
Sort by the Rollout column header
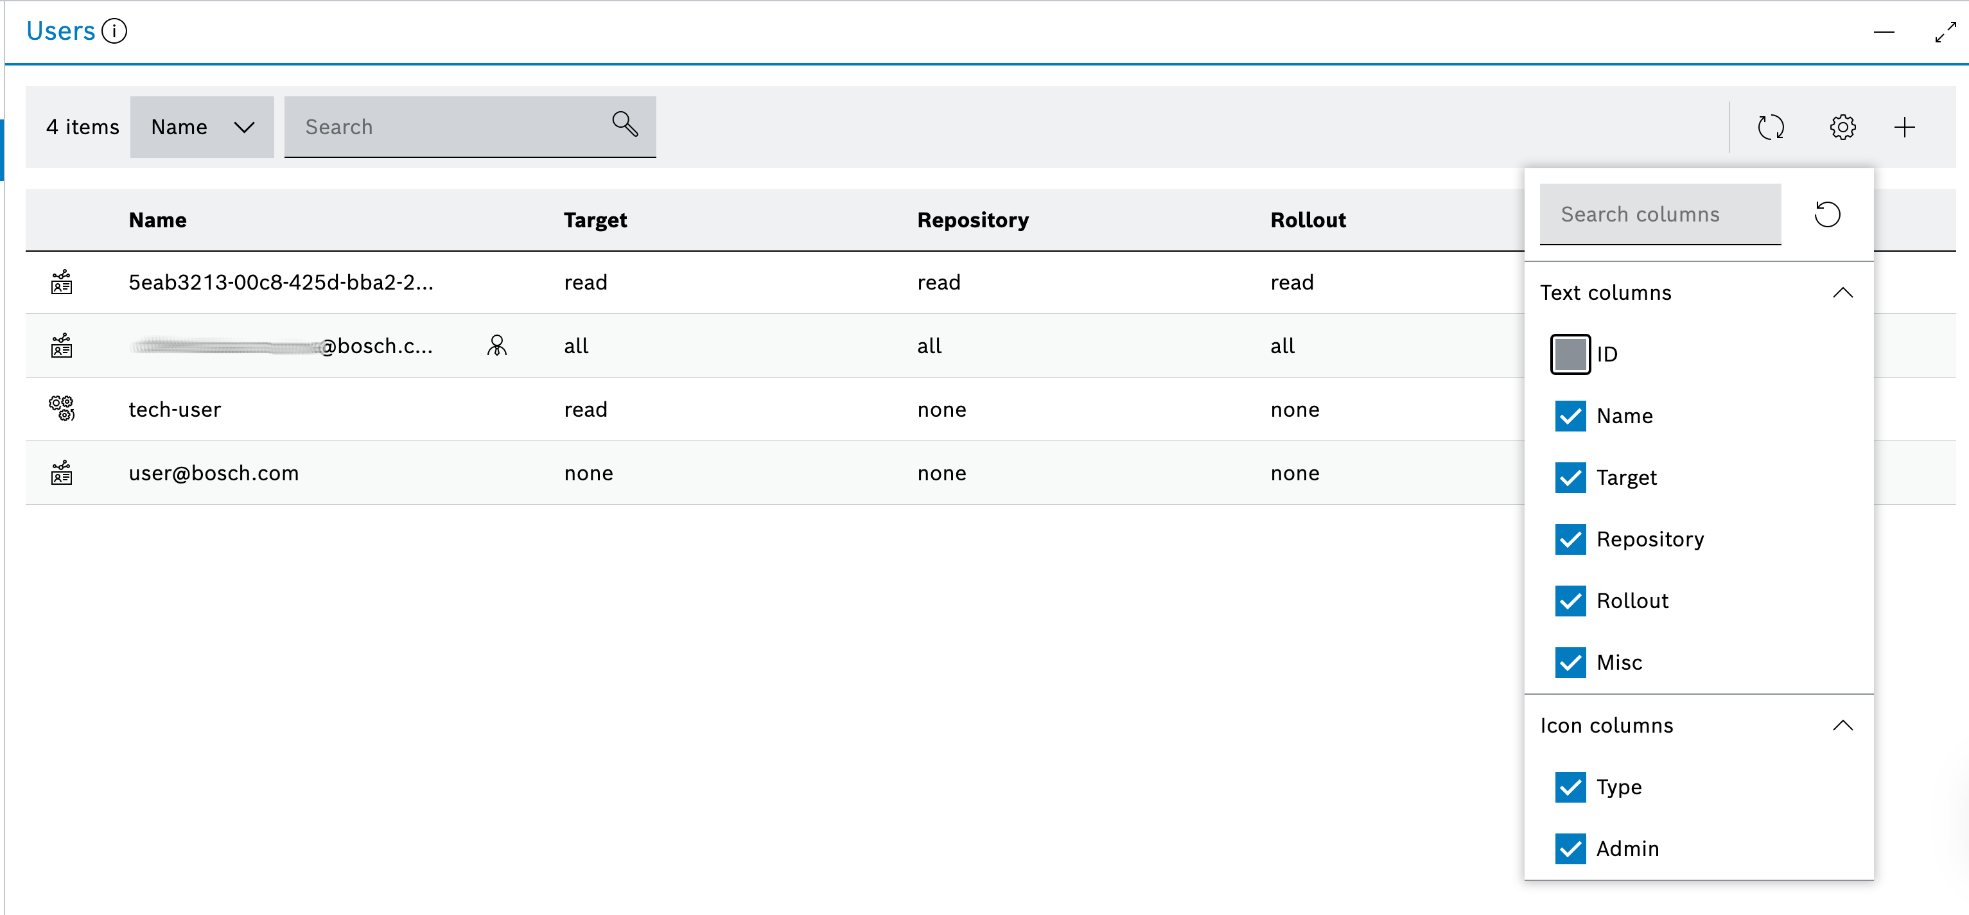coord(1308,220)
